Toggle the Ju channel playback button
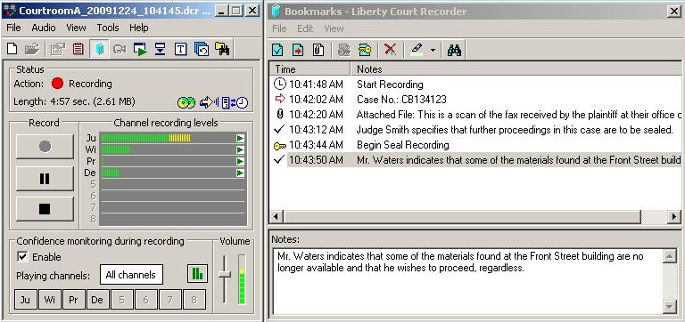This screenshot has width=685, height=322. pos(25,300)
